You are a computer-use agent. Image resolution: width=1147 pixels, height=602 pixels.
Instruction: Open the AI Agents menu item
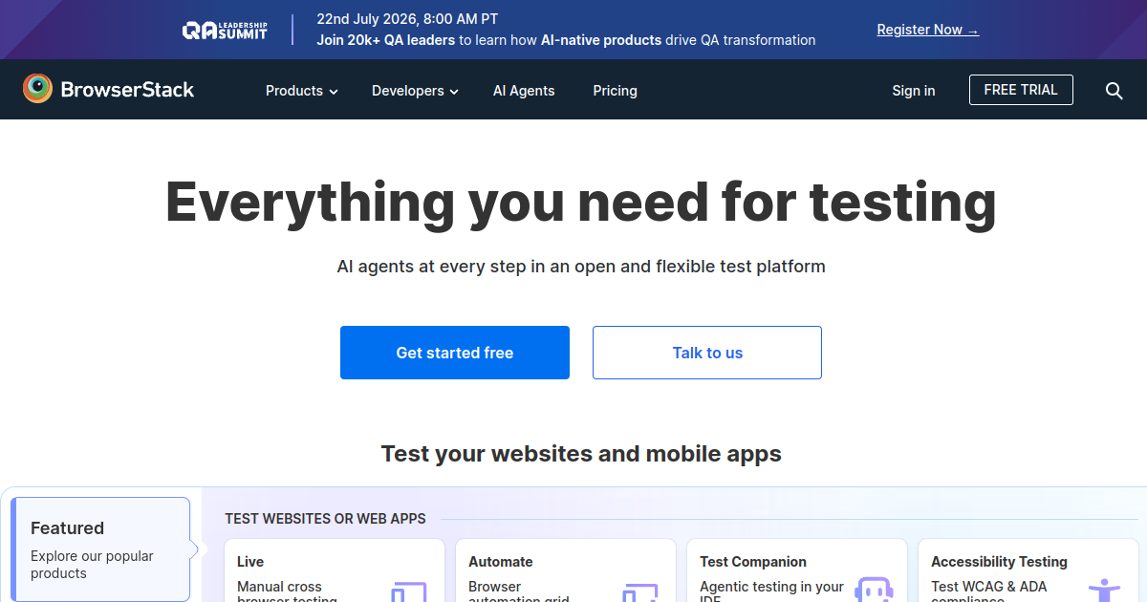524,91
